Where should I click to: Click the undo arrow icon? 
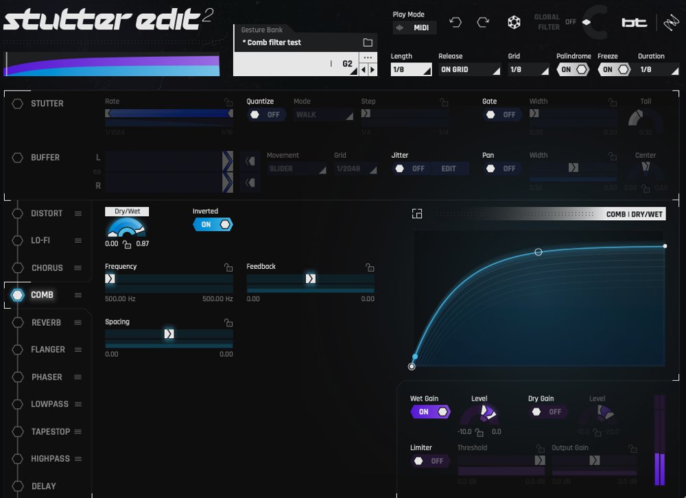tap(456, 23)
